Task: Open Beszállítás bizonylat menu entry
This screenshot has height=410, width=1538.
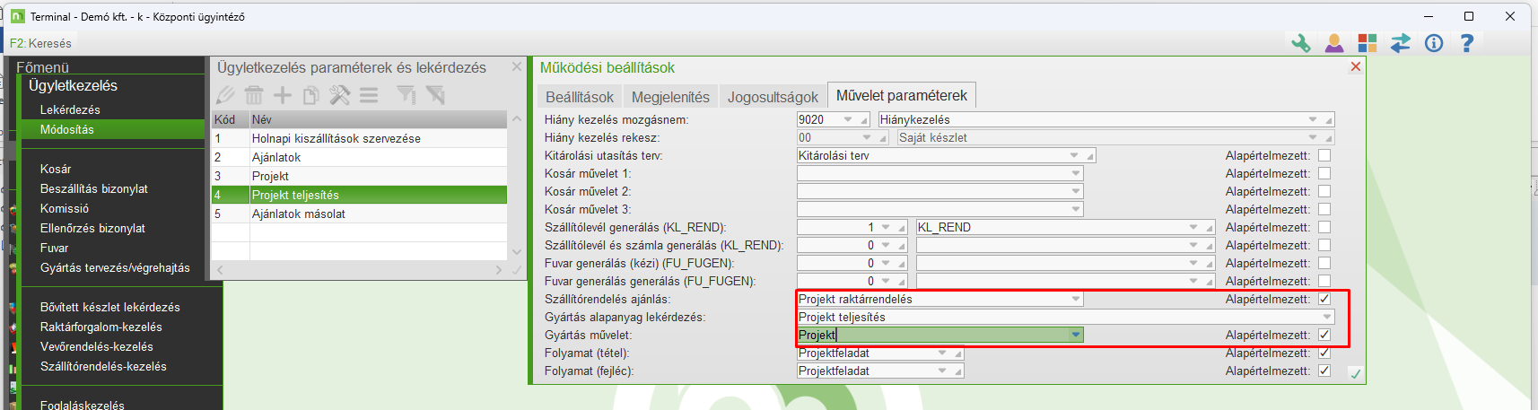Action: [94, 188]
